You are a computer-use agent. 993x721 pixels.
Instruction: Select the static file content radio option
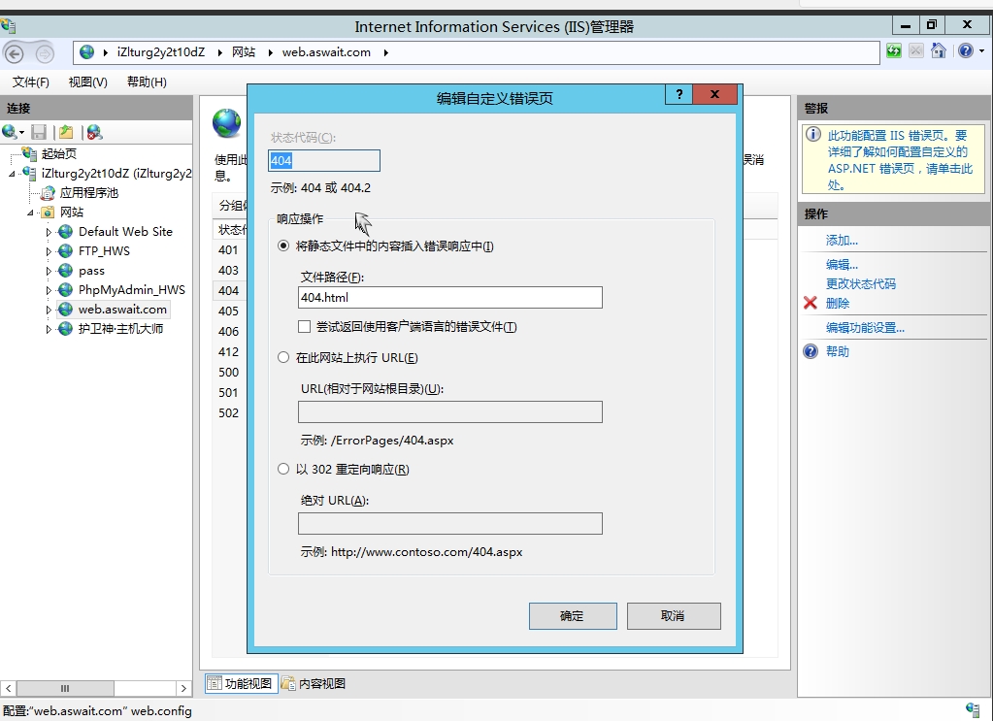283,246
